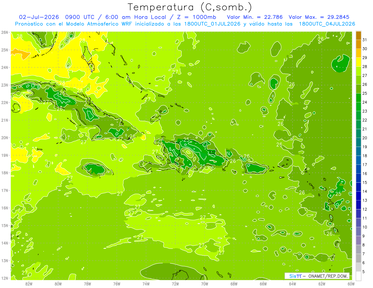Pick the gray swatch between 6 and 7
Image resolution: width=373 pixels, height=288 pixels.
[358, 258]
